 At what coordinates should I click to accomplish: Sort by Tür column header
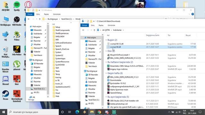click(x=169, y=35)
